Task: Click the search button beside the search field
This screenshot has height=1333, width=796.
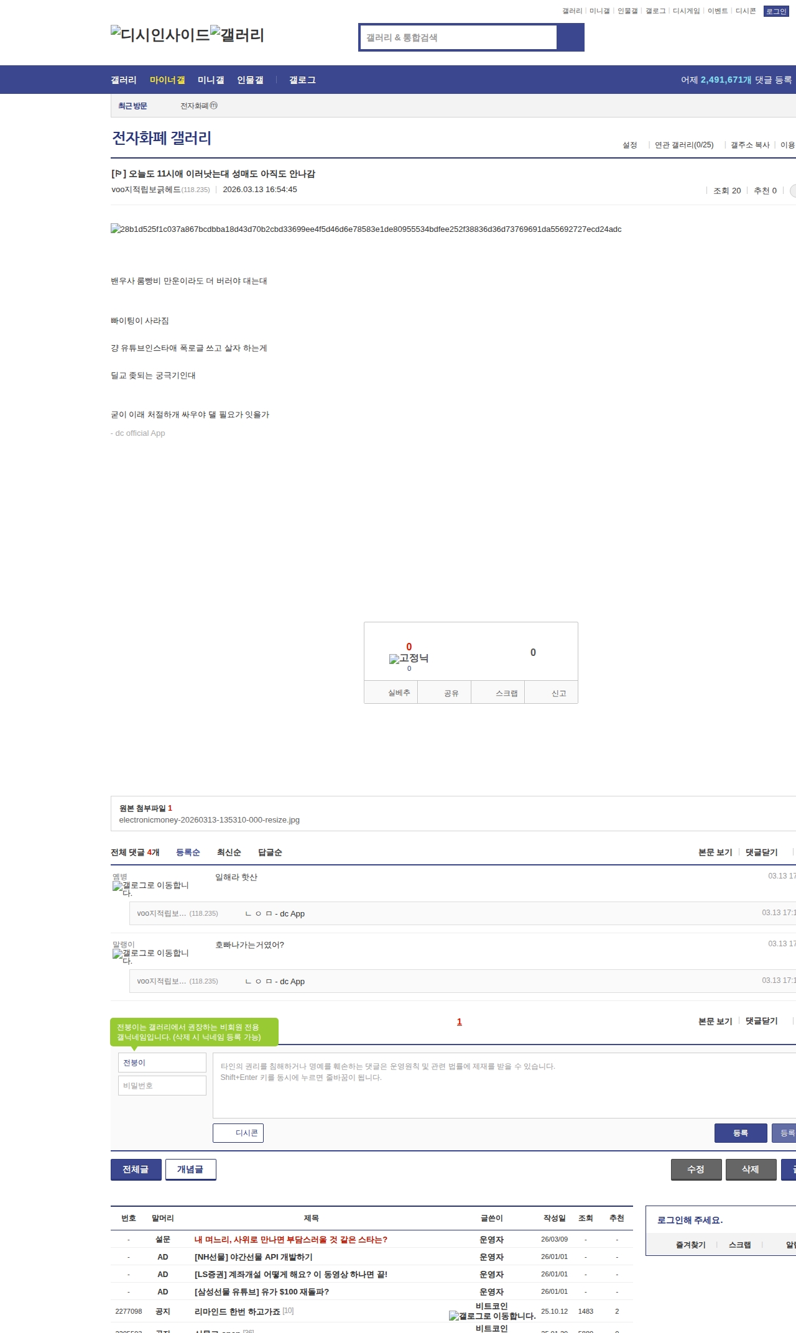Action: tap(570, 37)
